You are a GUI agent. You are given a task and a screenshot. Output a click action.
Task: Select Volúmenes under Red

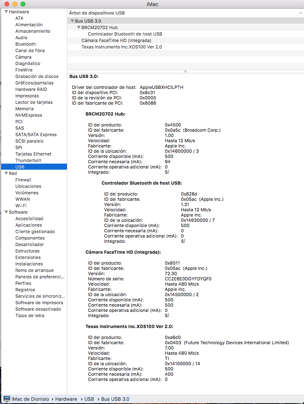pyautogui.click(x=27, y=193)
